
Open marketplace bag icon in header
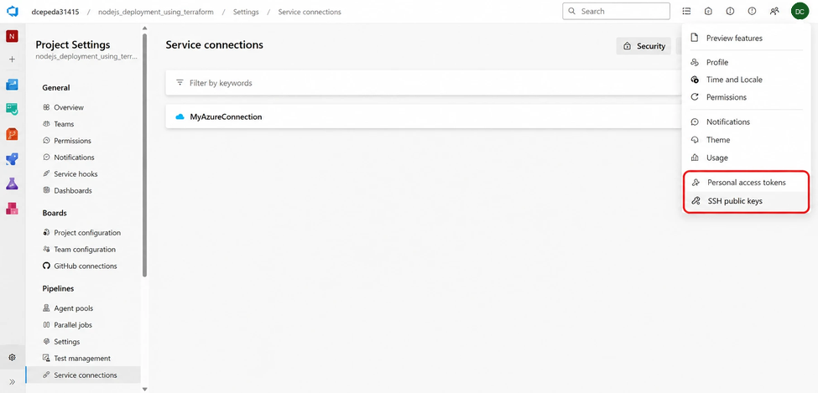(708, 11)
